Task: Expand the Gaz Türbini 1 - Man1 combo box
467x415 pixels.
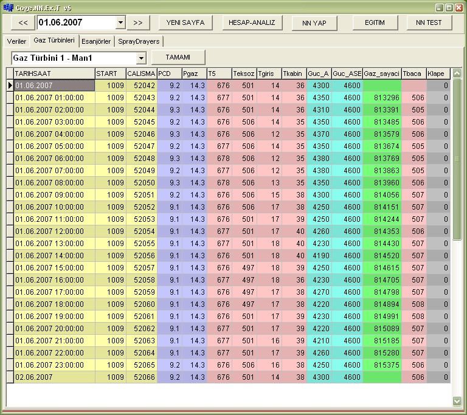Action: point(141,58)
